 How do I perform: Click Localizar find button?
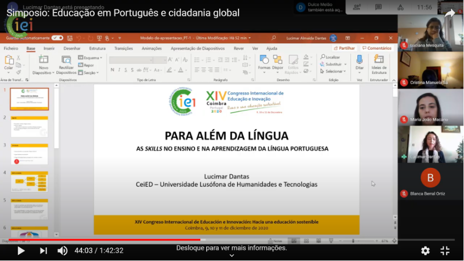click(330, 57)
